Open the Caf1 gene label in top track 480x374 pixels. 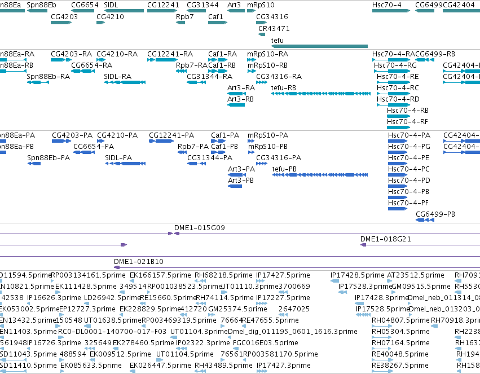click(x=215, y=17)
